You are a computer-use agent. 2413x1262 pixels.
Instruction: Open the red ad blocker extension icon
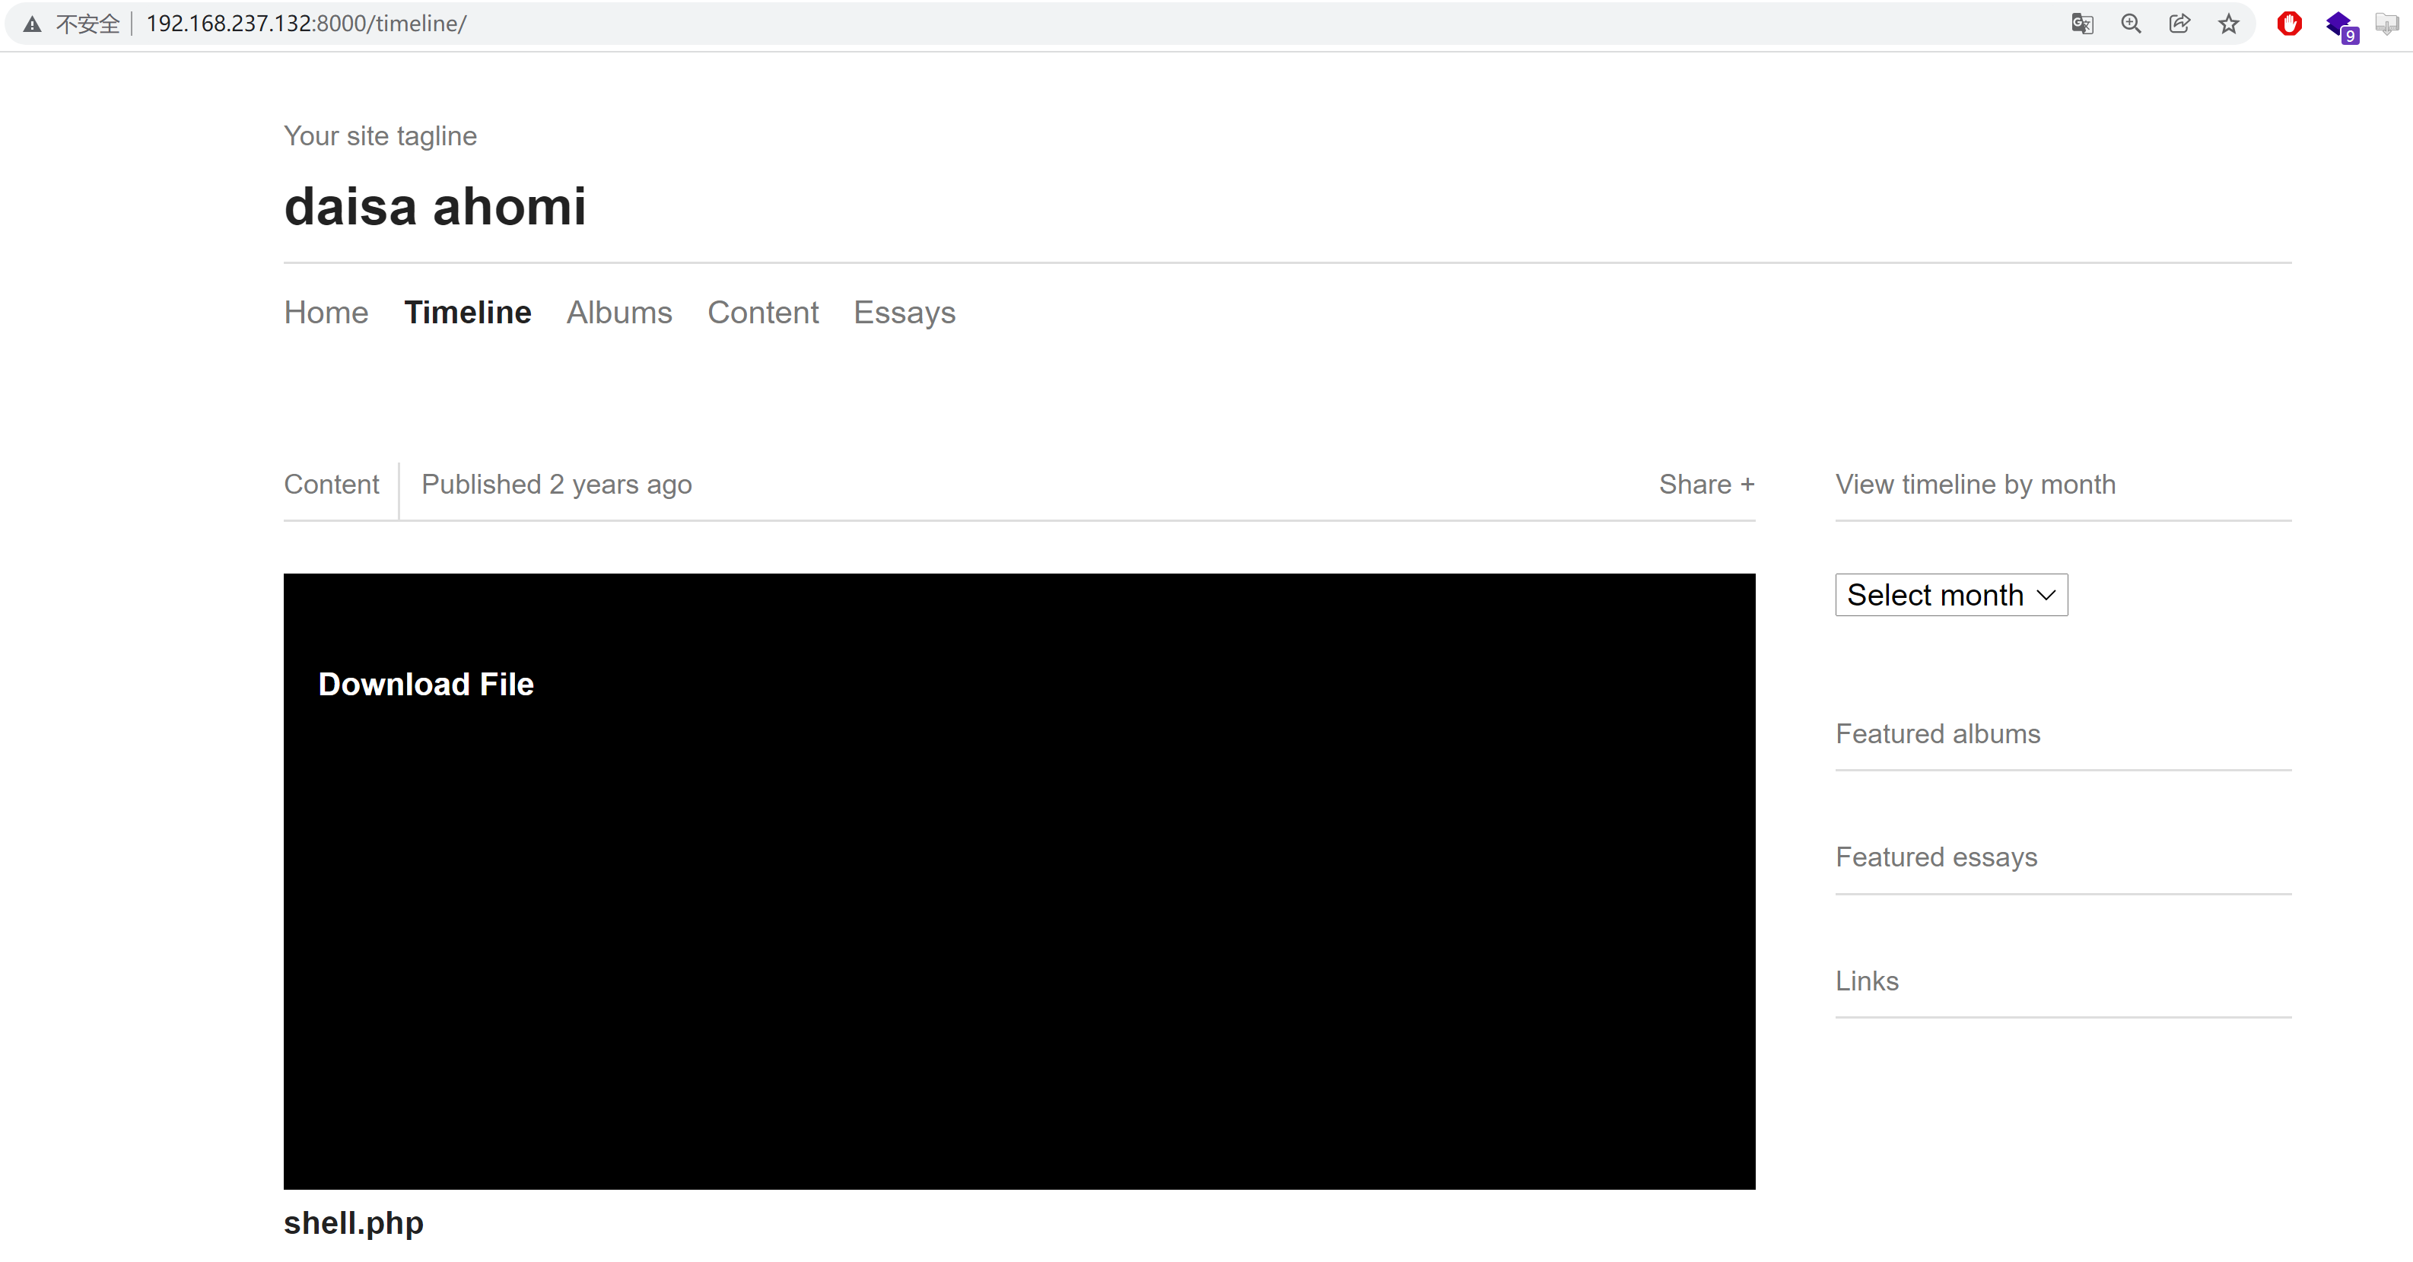pyautogui.click(x=2289, y=24)
